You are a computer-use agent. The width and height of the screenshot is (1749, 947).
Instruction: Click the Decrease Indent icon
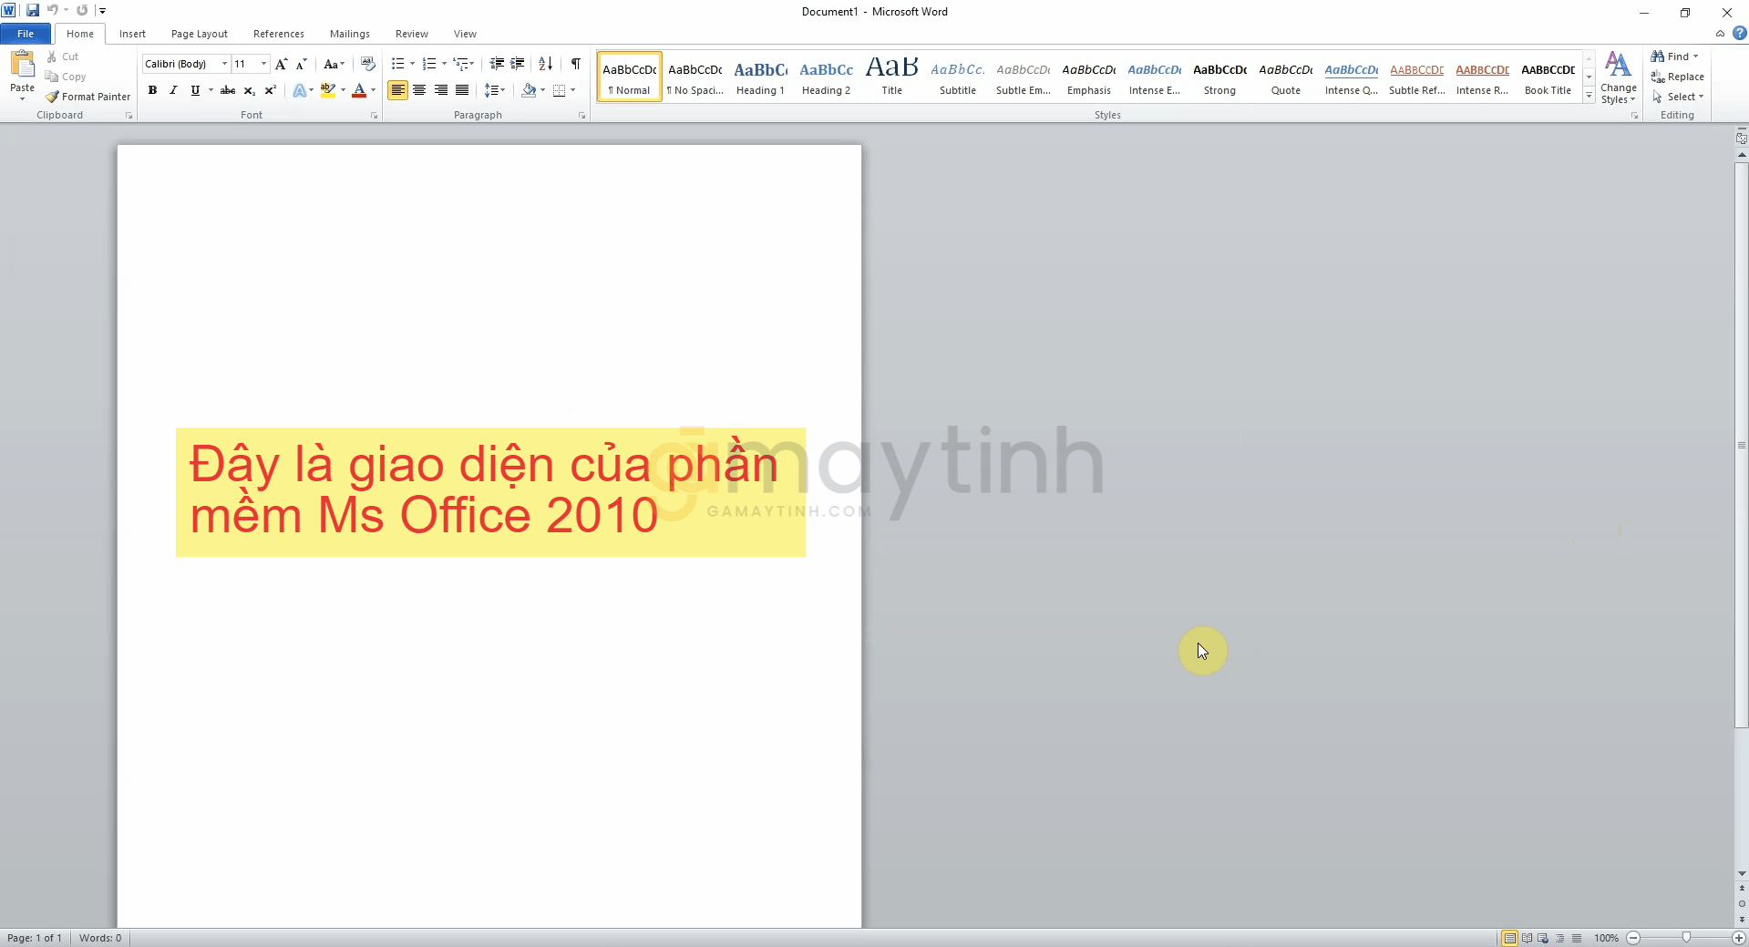497,64
